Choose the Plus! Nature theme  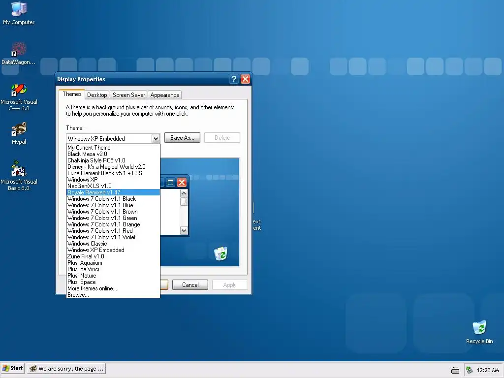click(x=113, y=276)
